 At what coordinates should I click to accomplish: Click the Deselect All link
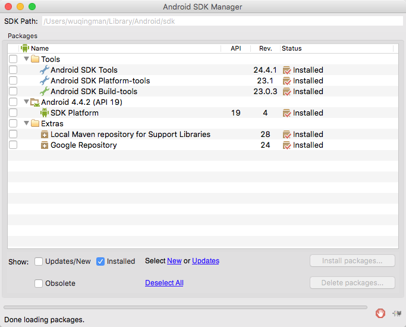tap(164, 283)
